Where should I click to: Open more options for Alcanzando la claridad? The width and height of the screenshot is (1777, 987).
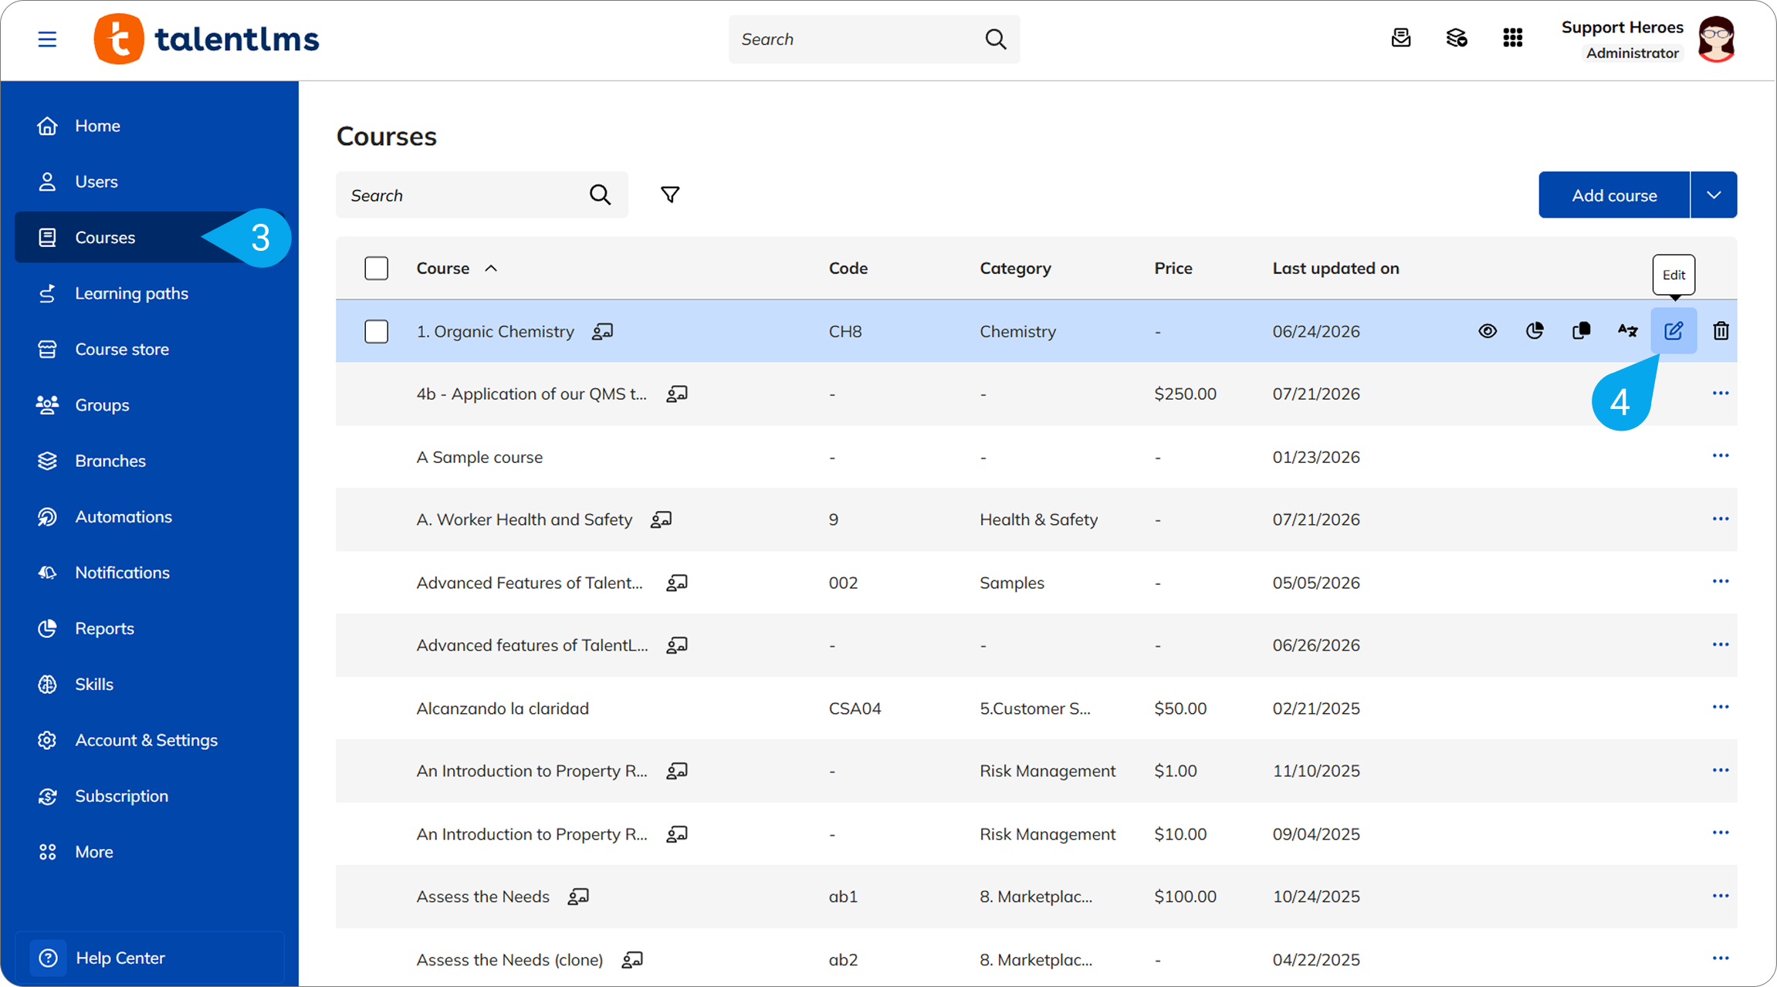tap(1721, 708)
